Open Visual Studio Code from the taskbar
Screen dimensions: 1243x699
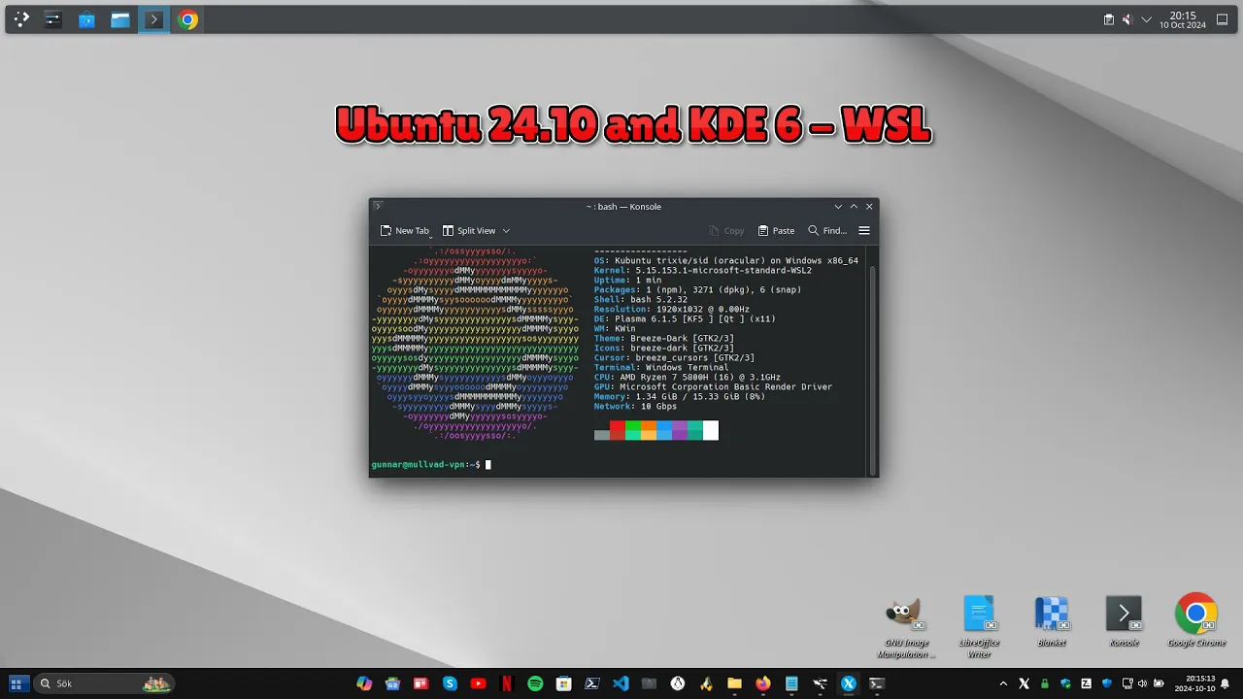[621, 683]
